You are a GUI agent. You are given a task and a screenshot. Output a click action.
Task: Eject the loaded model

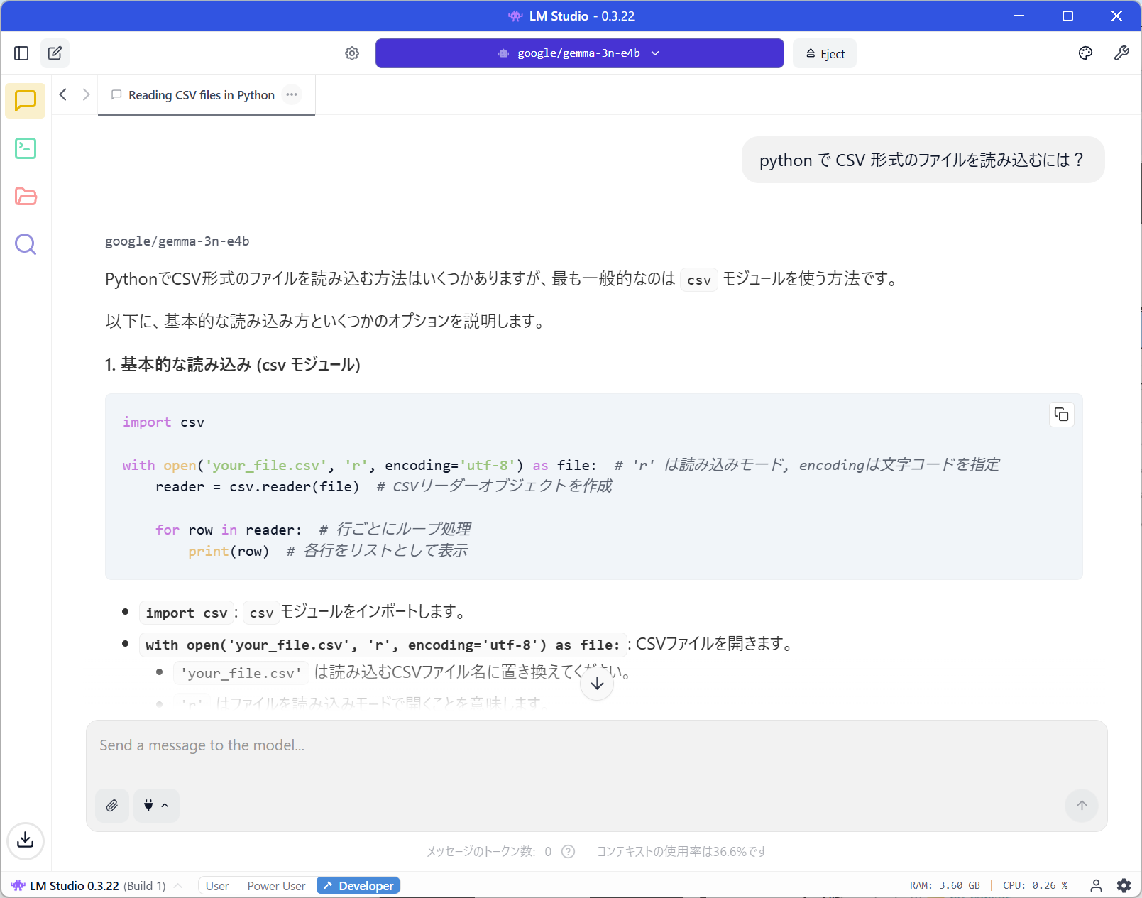coord(825,54)
